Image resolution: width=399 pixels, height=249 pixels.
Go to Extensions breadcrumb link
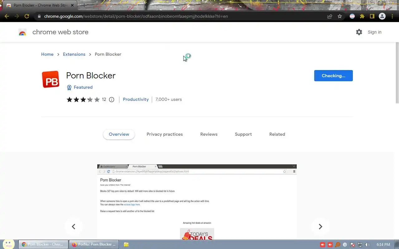[x=74, y=54]
